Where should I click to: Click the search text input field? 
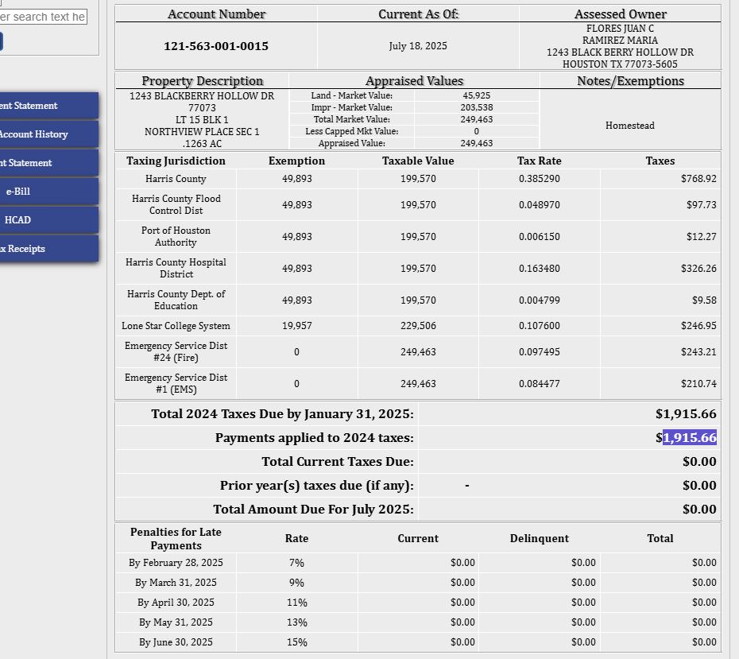pos(43,17)
